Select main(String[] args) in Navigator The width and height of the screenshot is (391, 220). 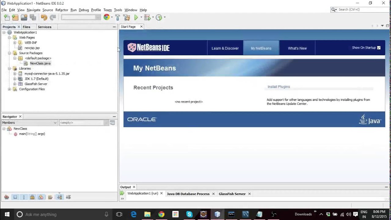(32, 134)
